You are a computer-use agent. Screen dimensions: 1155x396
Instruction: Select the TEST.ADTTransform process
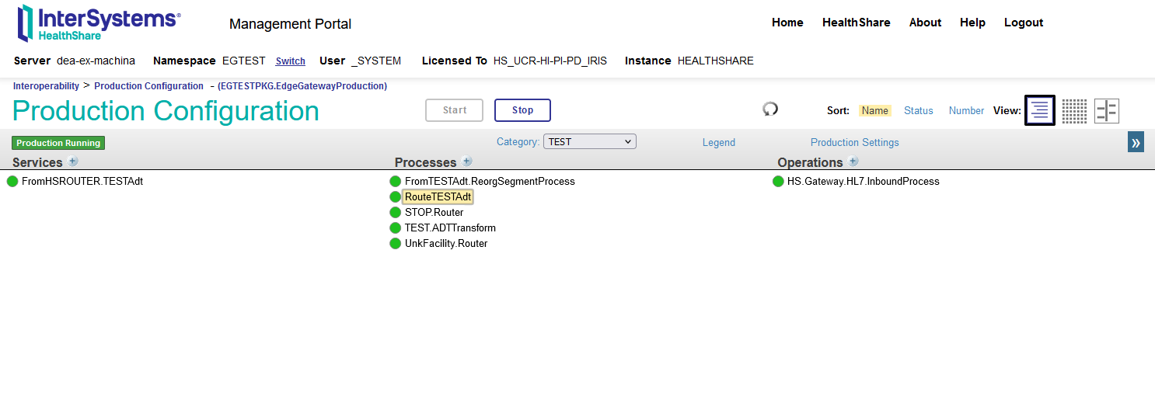[450, 228]
